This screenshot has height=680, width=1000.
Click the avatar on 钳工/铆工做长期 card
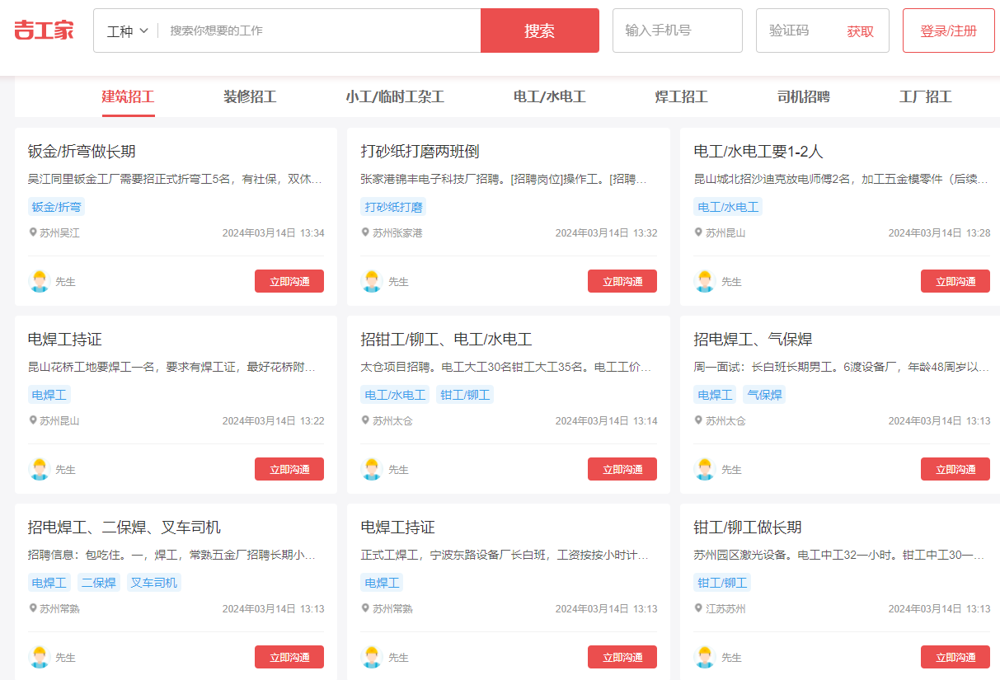coord(704,657)
